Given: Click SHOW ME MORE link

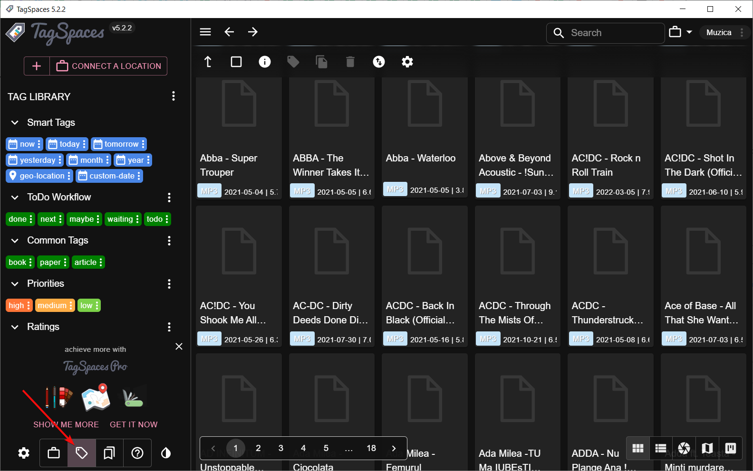Looking at the screenshot, I should tap(66, 424).
